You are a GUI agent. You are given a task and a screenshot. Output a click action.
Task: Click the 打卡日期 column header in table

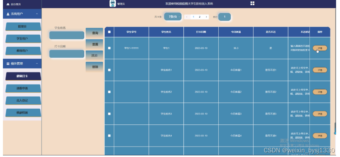pos(201,32)
